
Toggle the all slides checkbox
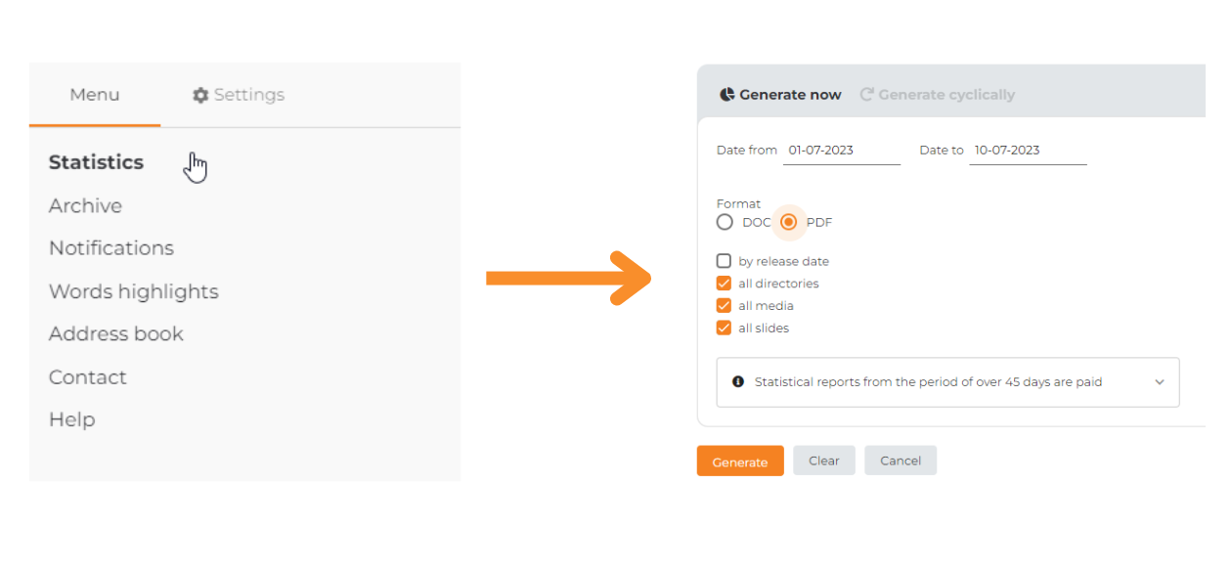[x=724, y=329]
